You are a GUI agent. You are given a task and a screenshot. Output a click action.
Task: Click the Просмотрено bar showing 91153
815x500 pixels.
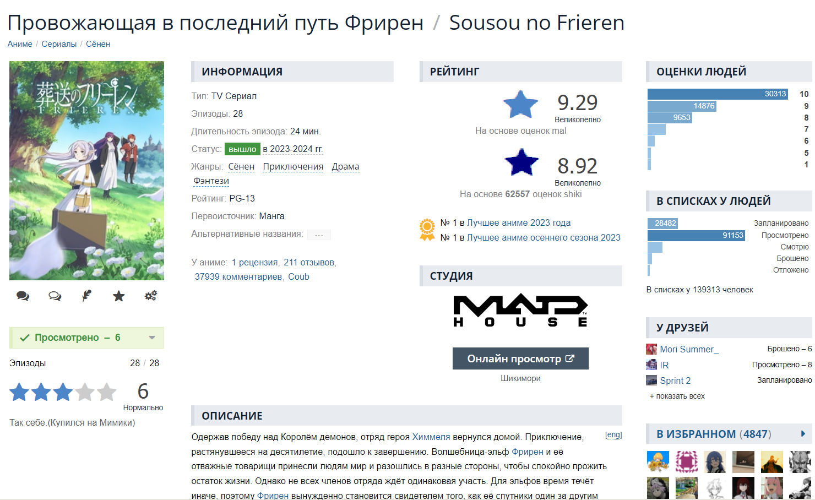[696, 235]
